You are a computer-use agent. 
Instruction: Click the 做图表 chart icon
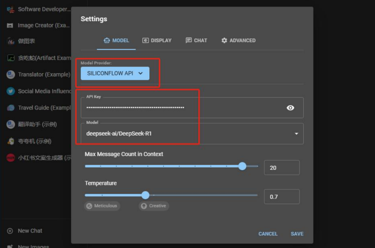tap(11, 41)
